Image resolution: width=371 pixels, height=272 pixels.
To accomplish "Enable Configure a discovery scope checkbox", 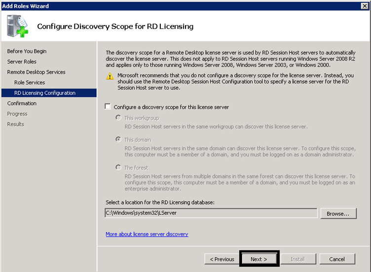I will [108, 107].
